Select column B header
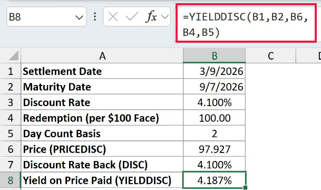 214,56
